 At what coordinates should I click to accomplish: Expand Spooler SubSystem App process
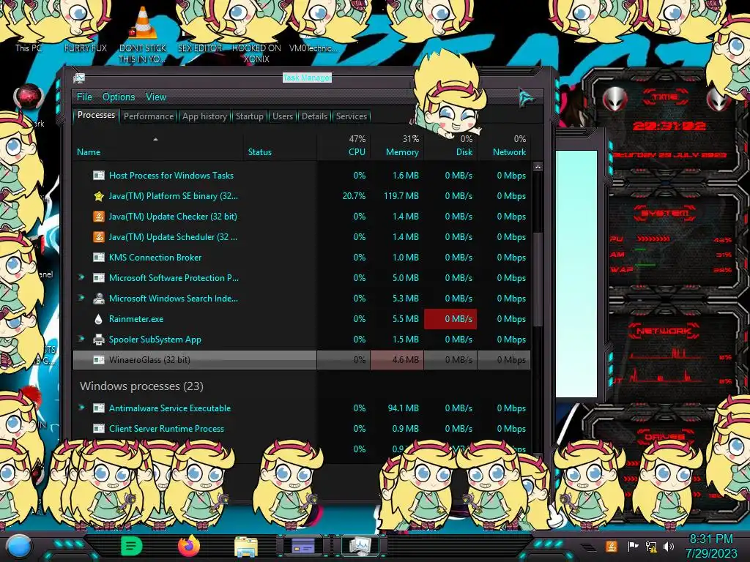81,339
